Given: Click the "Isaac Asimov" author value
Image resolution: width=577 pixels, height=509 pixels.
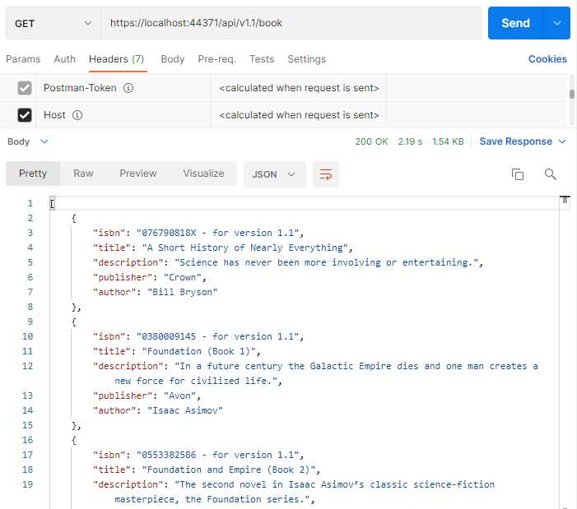Looking at the screenshot, I should point(184,410).
